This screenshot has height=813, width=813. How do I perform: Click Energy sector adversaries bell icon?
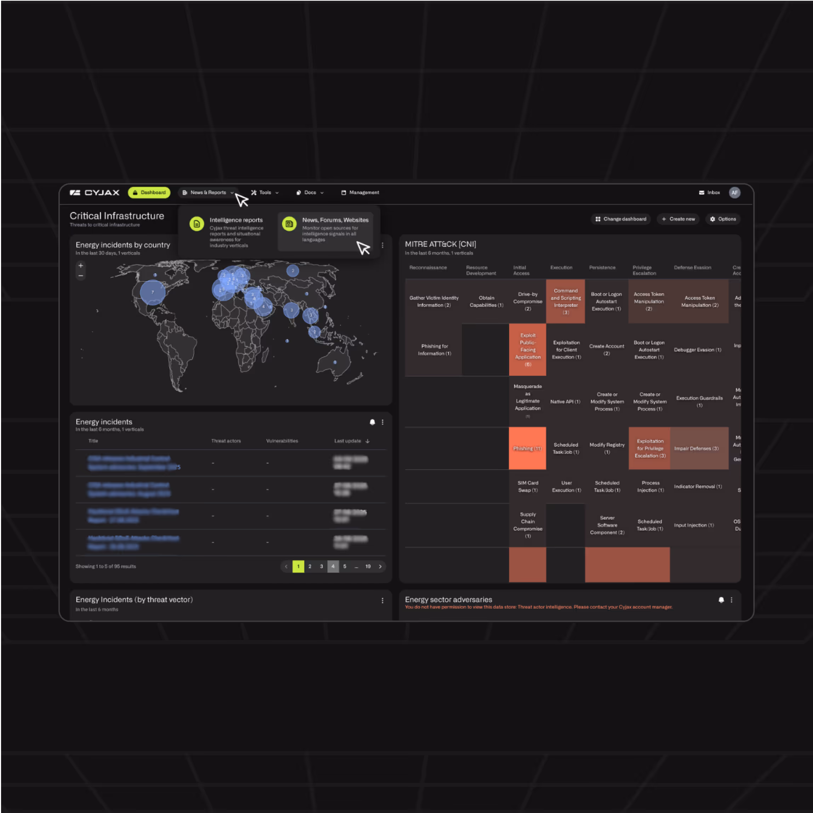pyautogui.click(x=721, y=600)
